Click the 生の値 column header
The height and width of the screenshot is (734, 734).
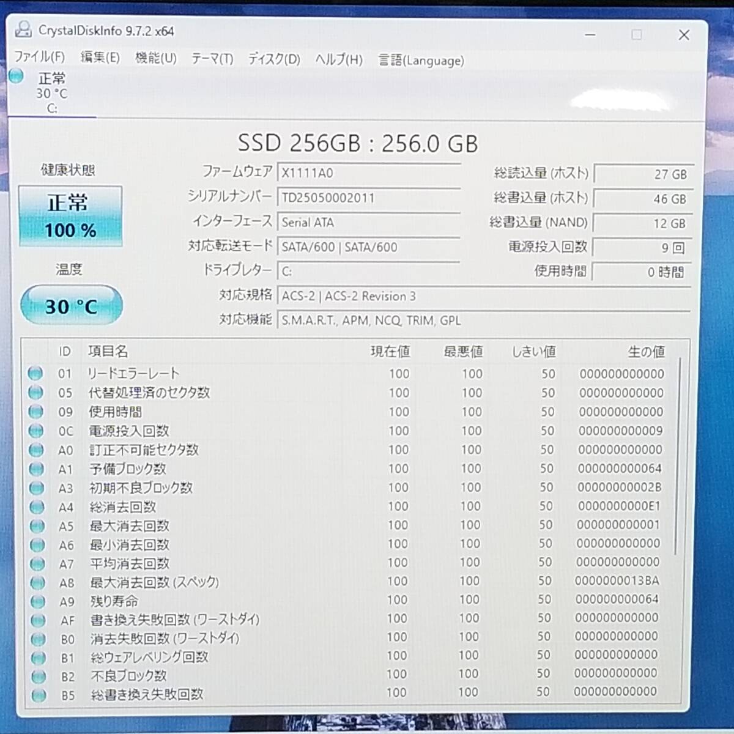pos(646,352)
